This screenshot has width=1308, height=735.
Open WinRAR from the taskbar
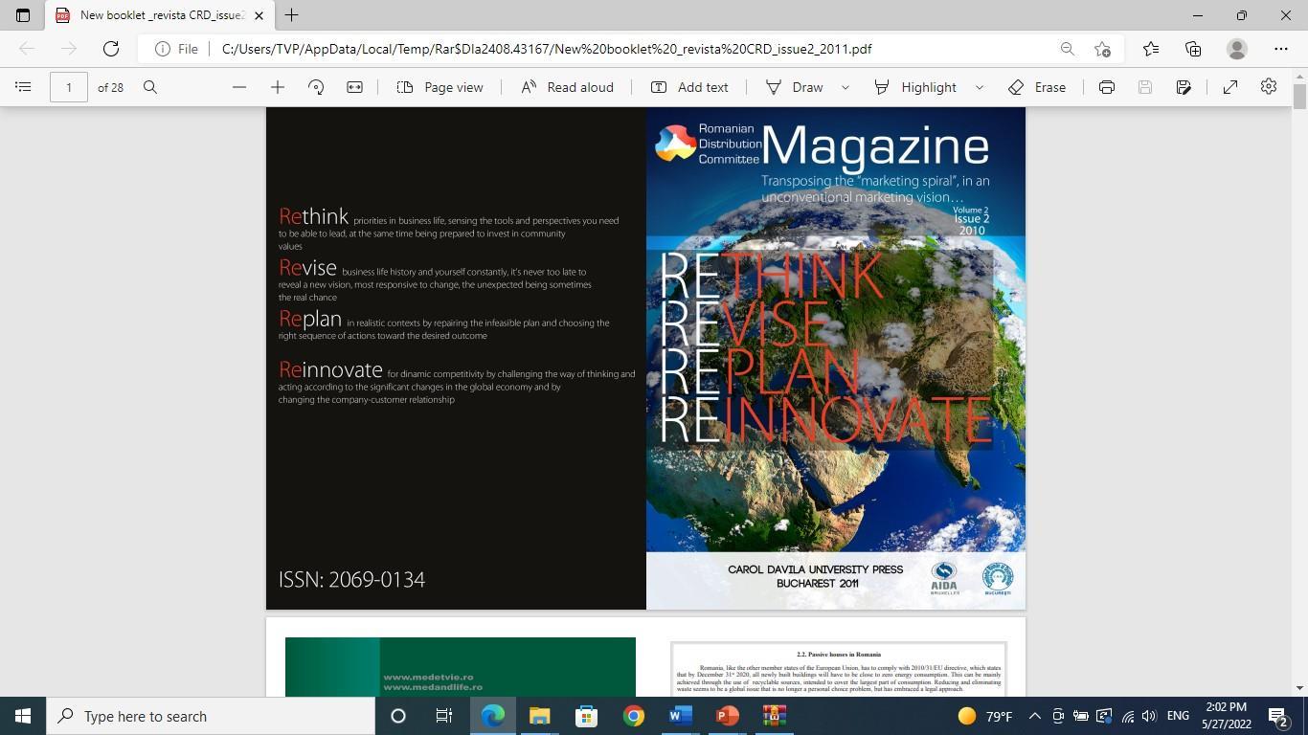click(x=774, y=716)
